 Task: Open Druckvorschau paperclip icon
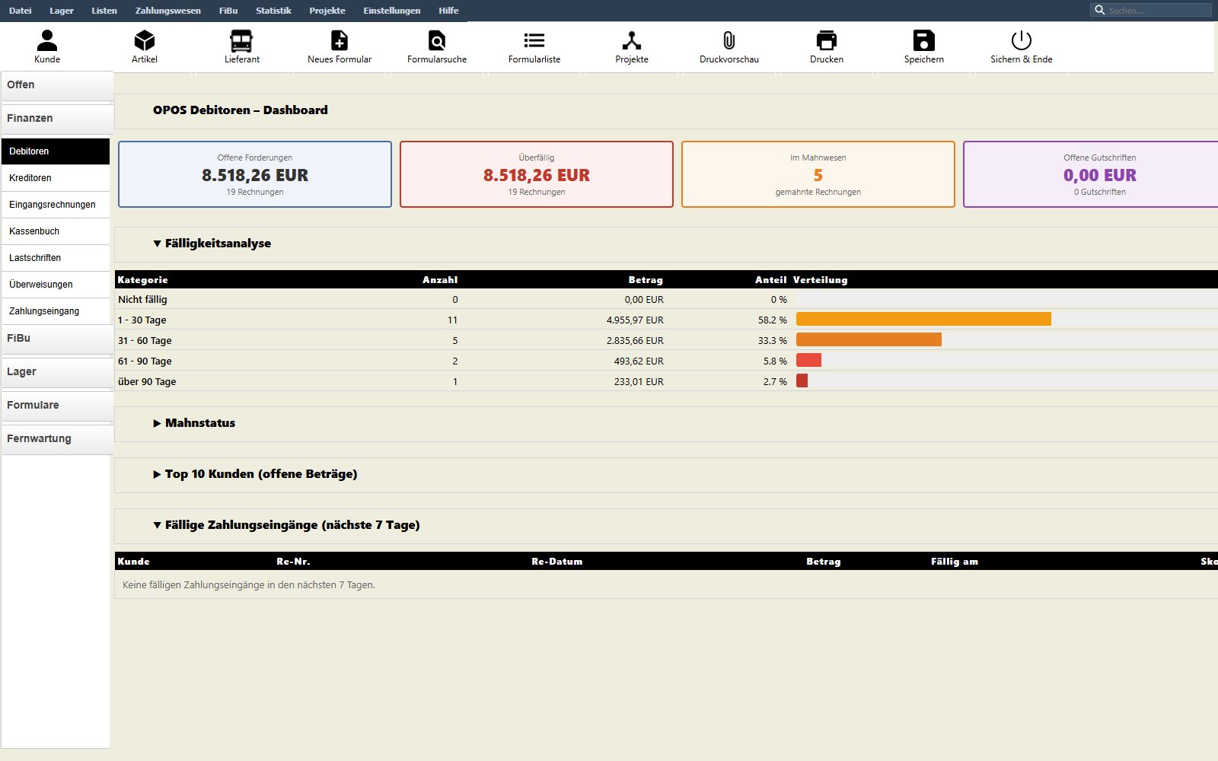tap(729, 40)
